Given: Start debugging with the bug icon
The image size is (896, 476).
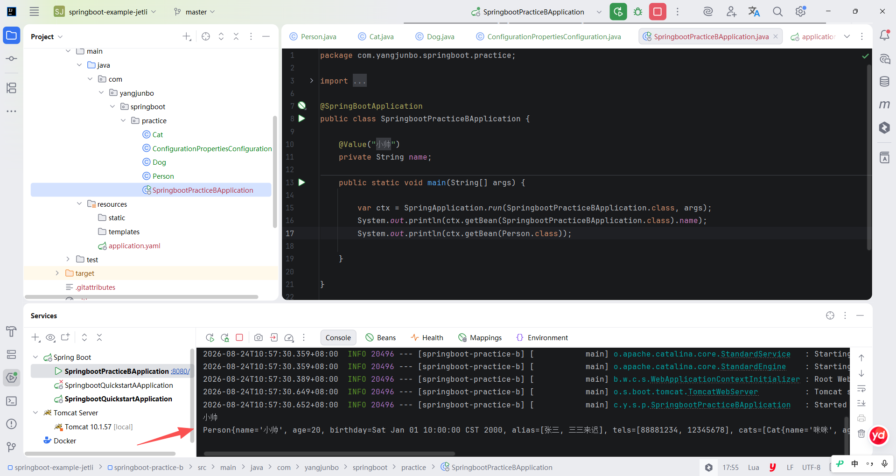Looking at the screenshot, I should coord(638,12).
